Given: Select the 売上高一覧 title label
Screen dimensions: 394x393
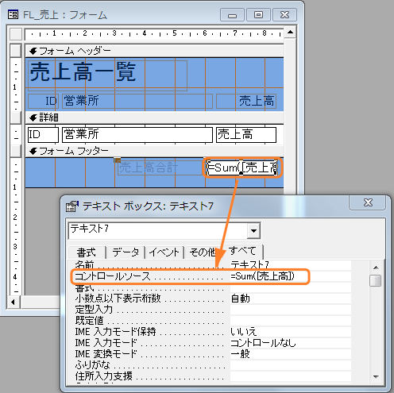Looking at the screenshot, I should click(107, 75).
